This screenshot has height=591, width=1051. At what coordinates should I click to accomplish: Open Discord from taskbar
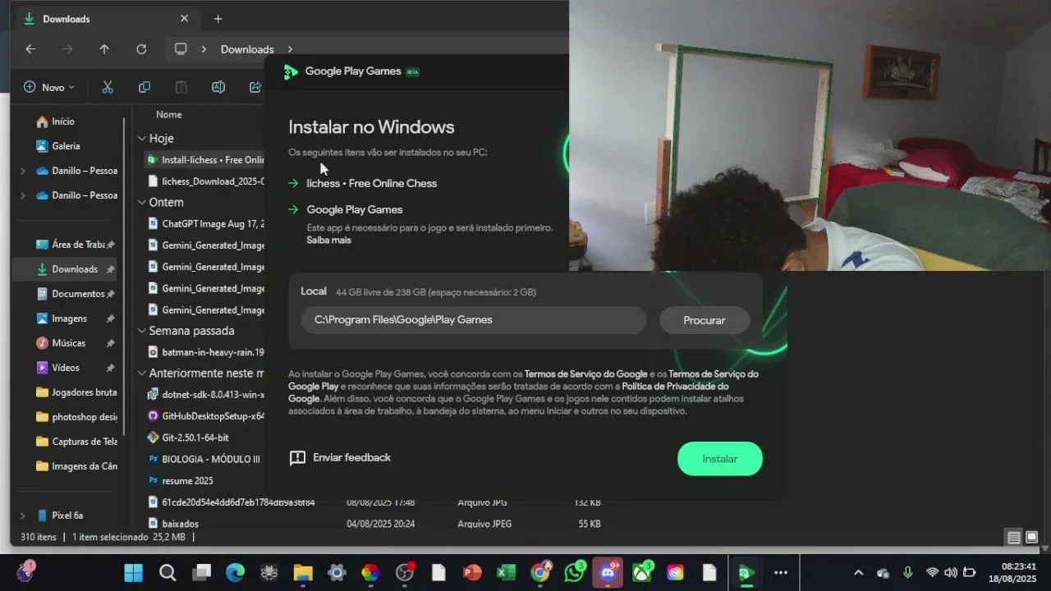608,572
